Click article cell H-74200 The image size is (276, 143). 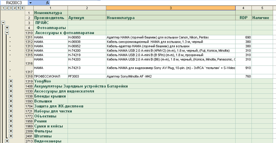tap(87, 50)
